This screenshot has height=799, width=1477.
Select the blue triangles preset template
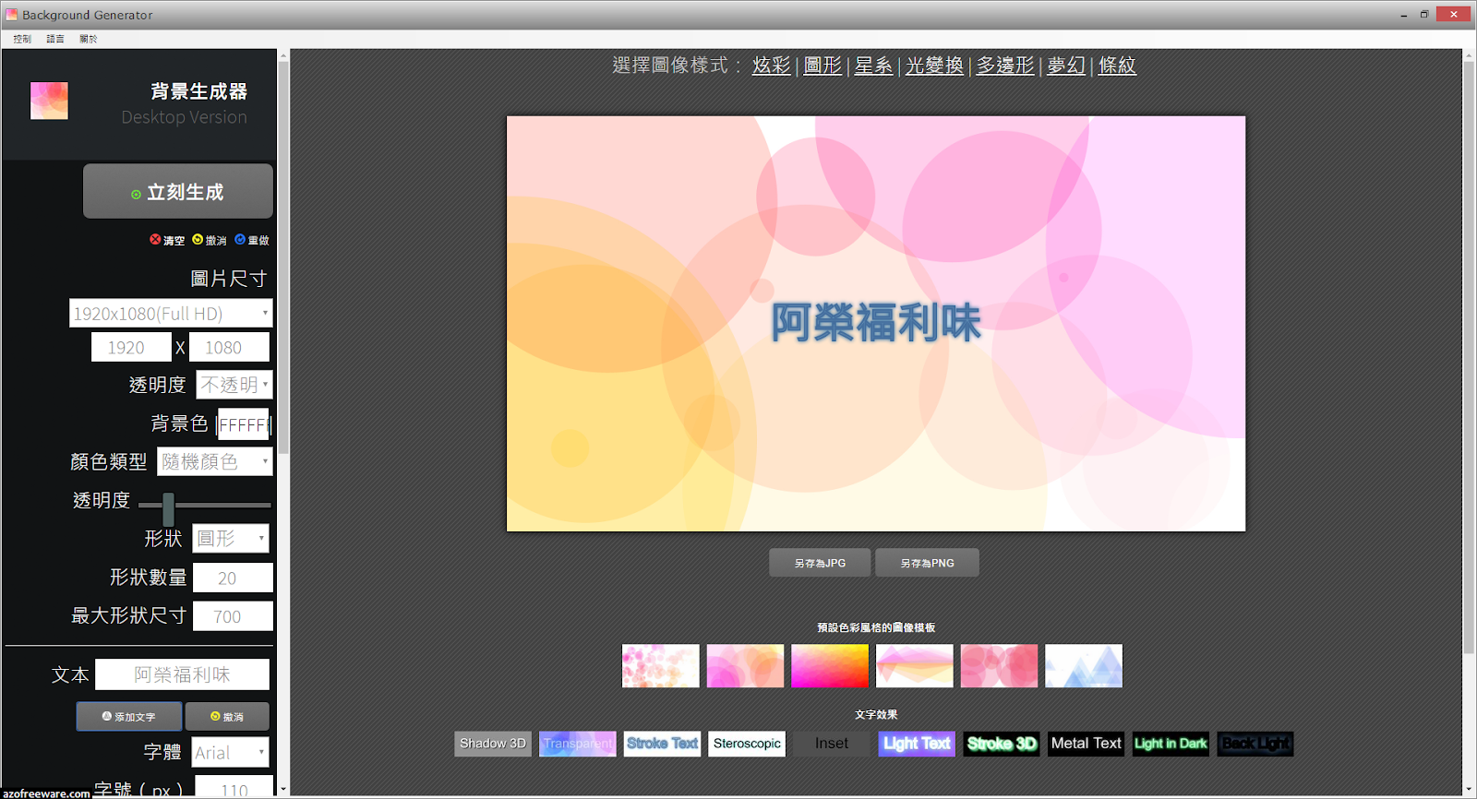1084,666
